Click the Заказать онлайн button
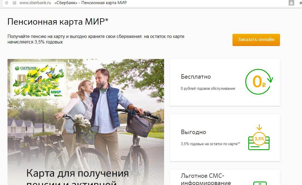The width and height of the screenshot is (302, 185). tap(256, 40)
